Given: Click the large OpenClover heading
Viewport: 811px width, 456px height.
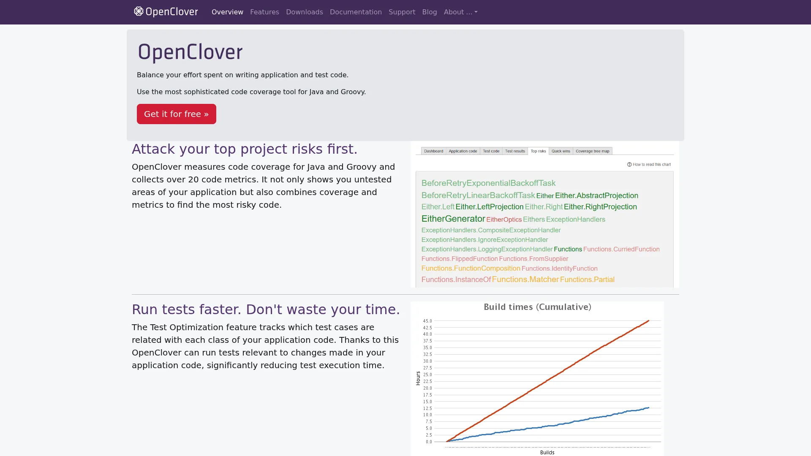Looking at the screenshot, I should click(190, 52).
